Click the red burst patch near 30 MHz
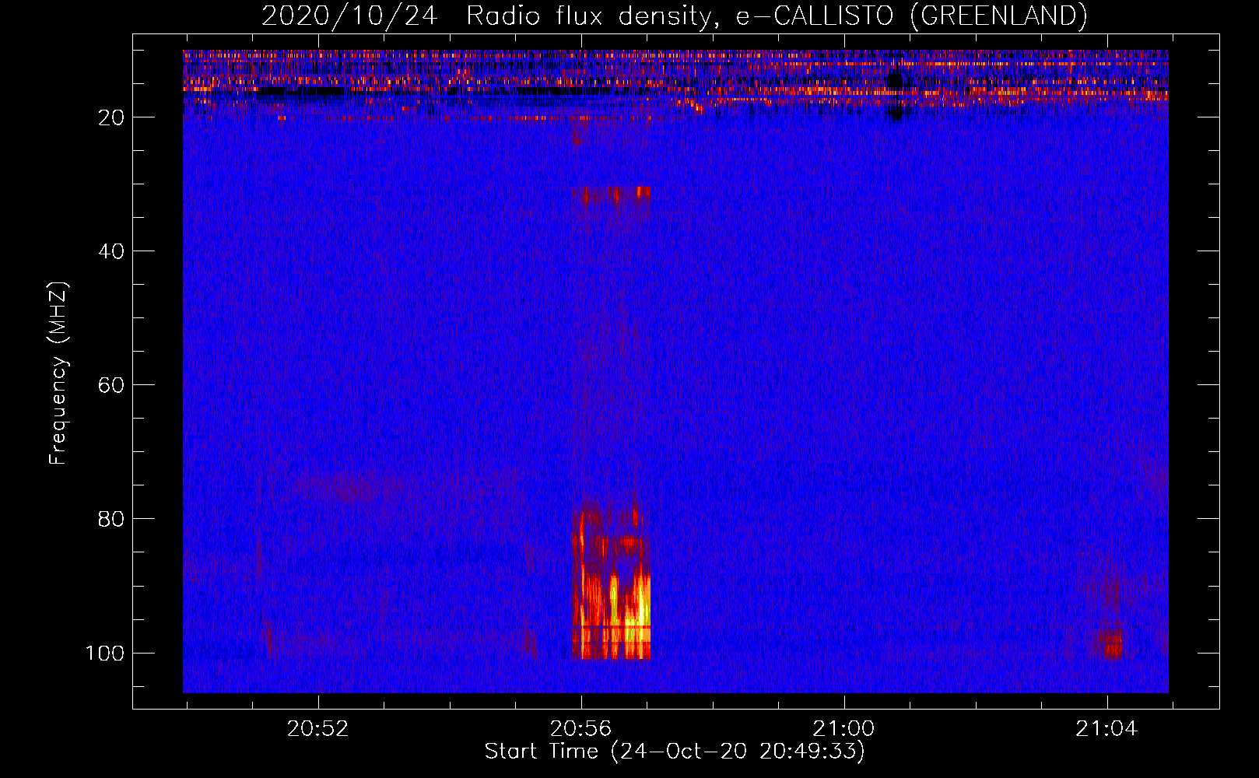The image size is (1259, 778). pos(612,196)
